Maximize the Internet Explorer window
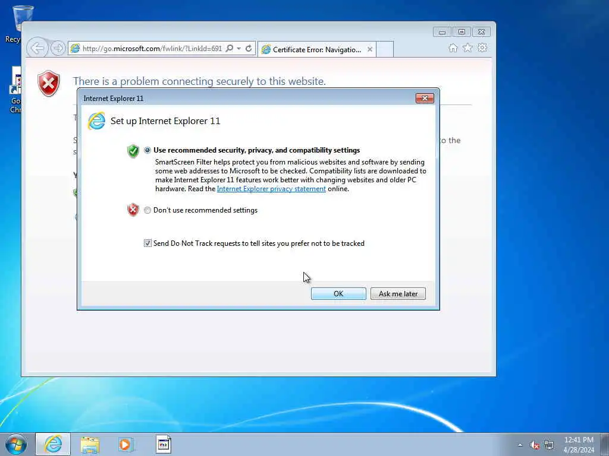The image size is (609, 456). point(462,32)
